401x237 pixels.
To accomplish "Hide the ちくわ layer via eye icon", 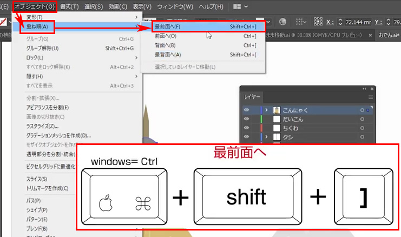I will (246, 128).
